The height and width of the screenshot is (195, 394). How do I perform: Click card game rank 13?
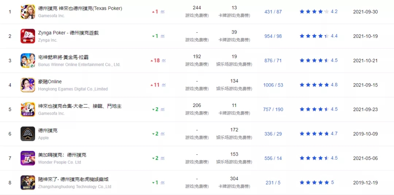234,8
